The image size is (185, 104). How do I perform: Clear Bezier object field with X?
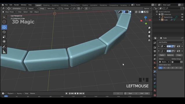click(169, 62)
